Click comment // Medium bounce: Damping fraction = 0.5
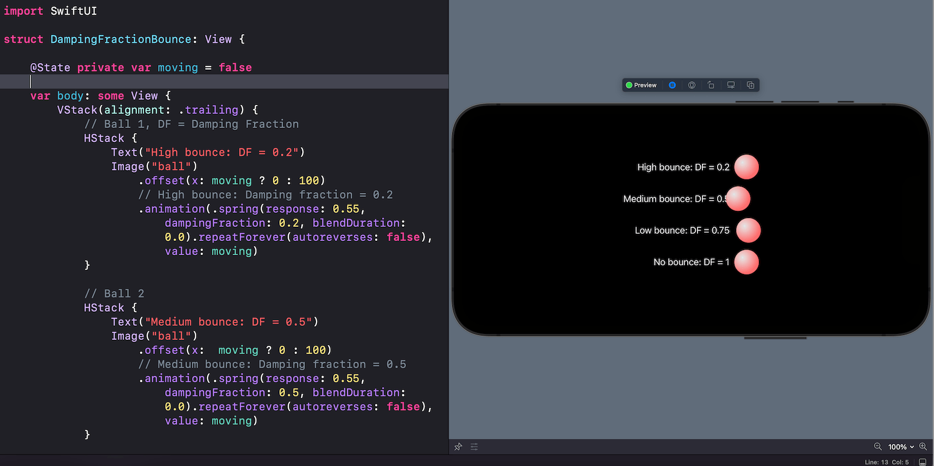Screen dimensions: 934x466 point(272,364)
